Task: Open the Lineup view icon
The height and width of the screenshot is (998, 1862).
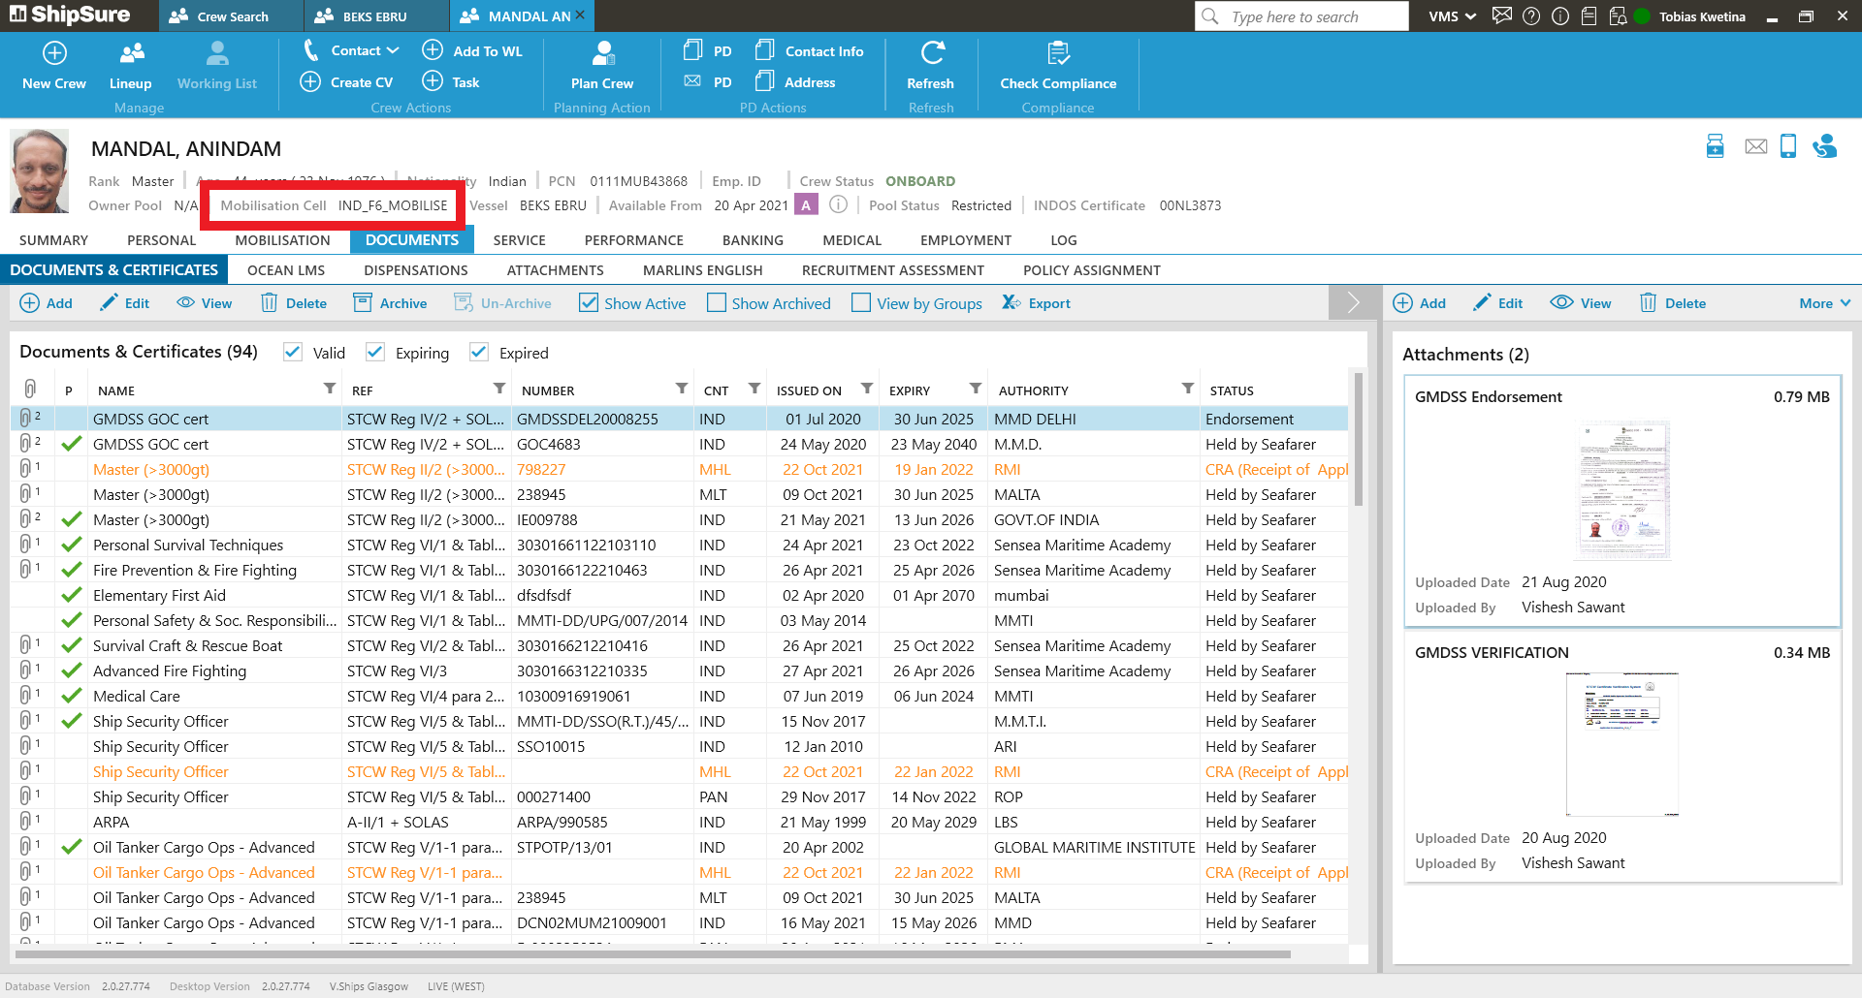Action: (x=130, y=53)
